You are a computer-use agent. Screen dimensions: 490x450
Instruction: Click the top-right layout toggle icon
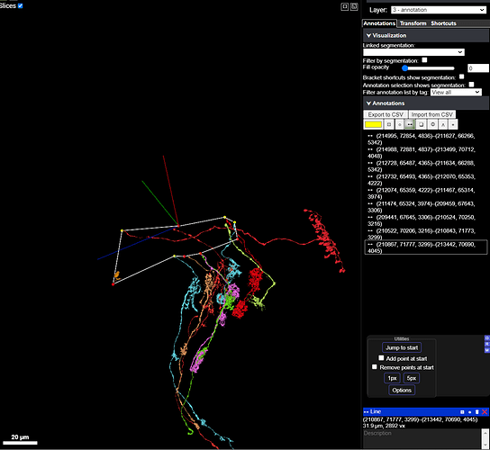(x=354, y=6)
